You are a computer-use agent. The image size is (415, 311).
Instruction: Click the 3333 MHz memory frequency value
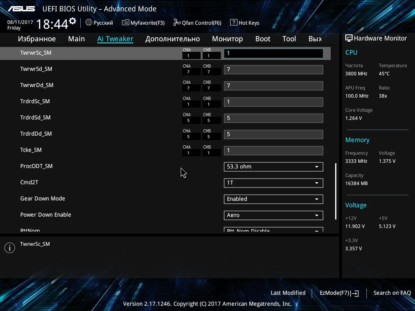(356, 161)
